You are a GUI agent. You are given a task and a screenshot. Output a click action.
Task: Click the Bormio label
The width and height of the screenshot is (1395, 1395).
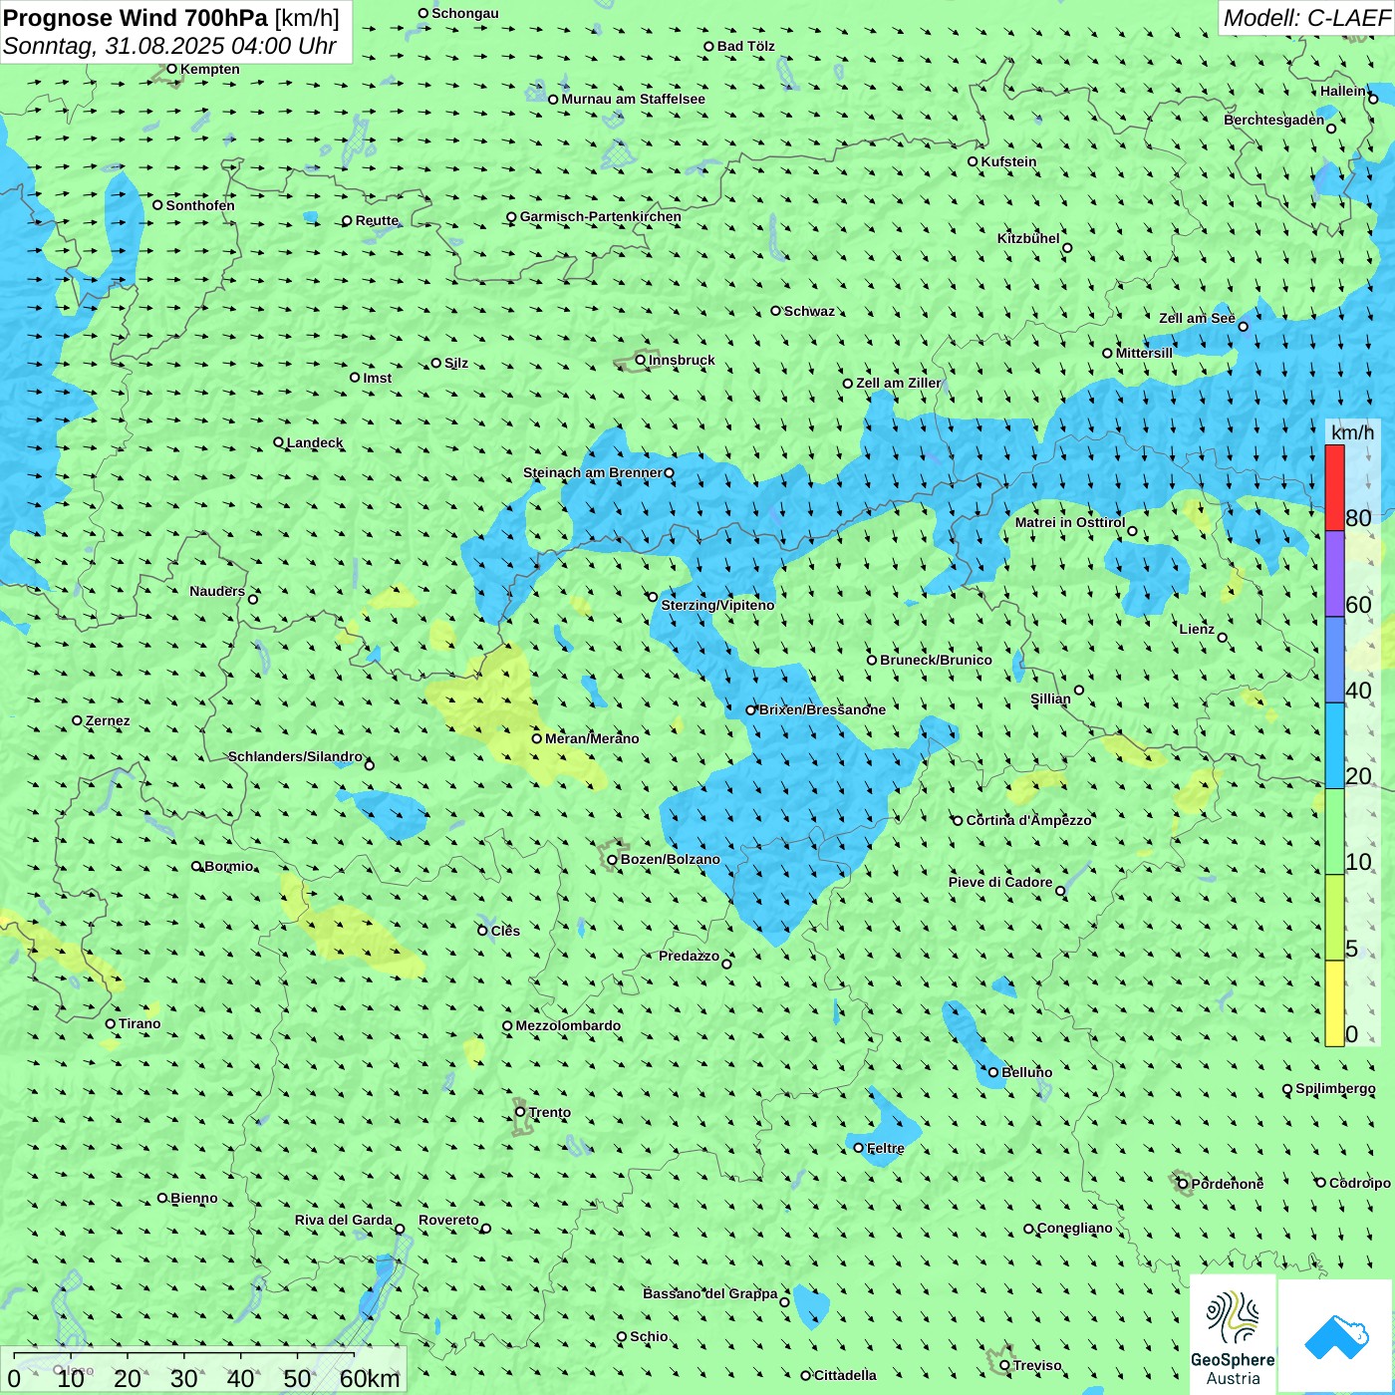[229, 866]
